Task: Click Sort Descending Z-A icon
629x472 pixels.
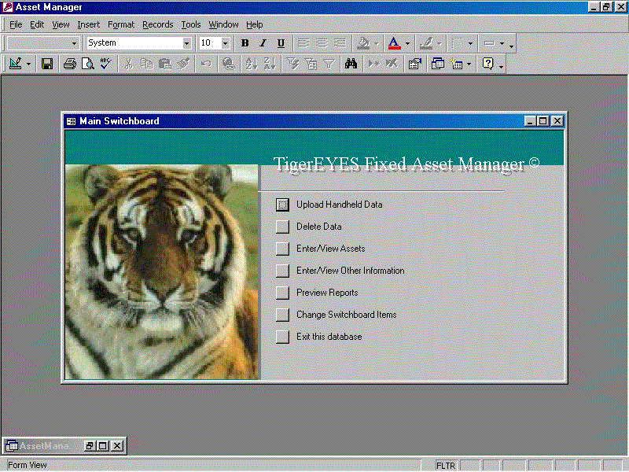Action: pyautogui.click(x=270, y=64)
